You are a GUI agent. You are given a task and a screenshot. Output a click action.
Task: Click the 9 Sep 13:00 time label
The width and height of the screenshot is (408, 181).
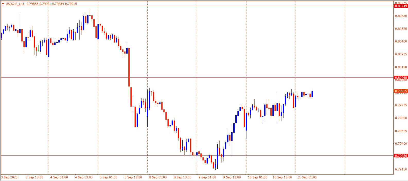coord(232,177)
